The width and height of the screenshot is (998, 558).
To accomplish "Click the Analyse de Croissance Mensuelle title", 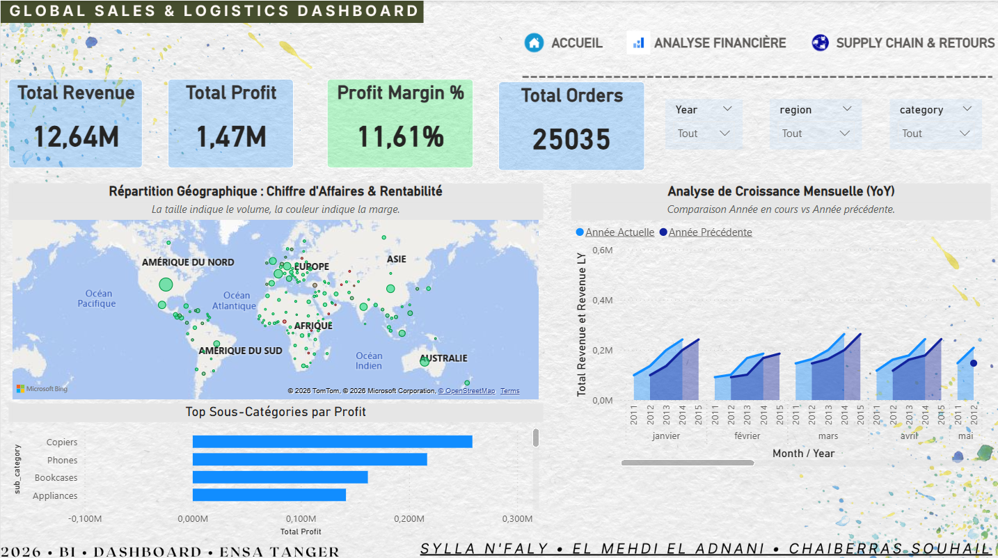I will pos(781,191).
